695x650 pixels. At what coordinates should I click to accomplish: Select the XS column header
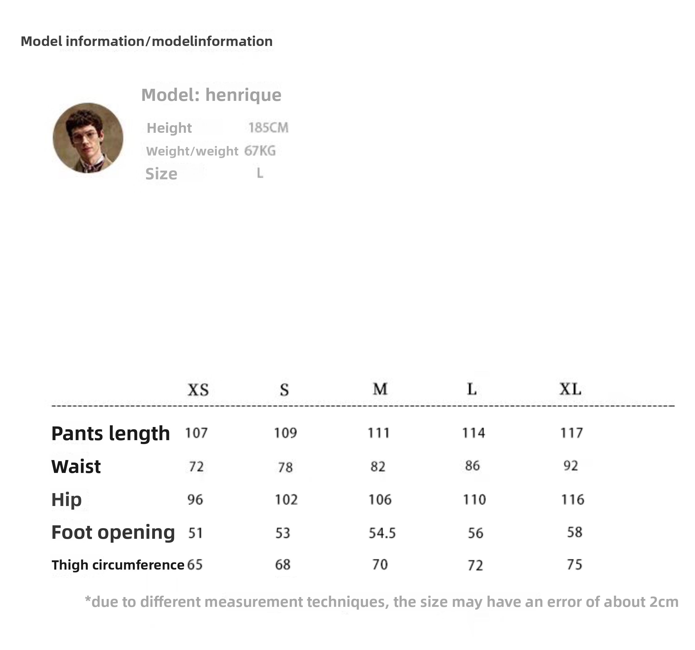coord(198,389)
